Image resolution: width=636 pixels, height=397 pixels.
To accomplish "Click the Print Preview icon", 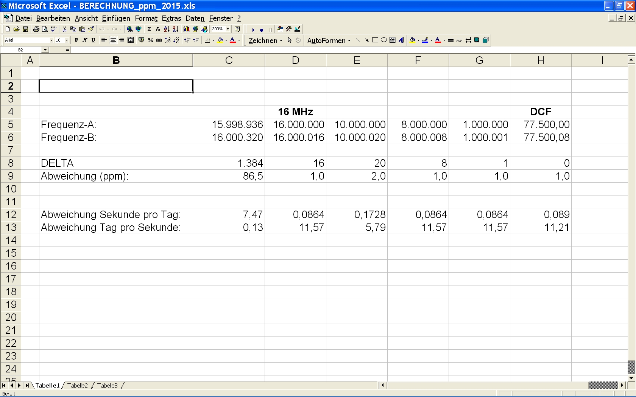I will (45, 29).
